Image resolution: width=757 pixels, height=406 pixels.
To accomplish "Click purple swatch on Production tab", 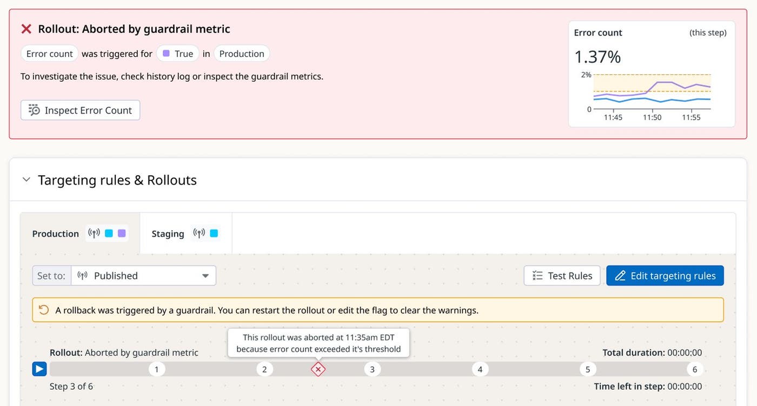I will coord(122,233).
